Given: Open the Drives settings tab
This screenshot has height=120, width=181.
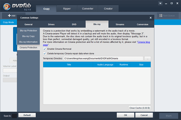Looking at the screenshot, I should tap(51, 24).
